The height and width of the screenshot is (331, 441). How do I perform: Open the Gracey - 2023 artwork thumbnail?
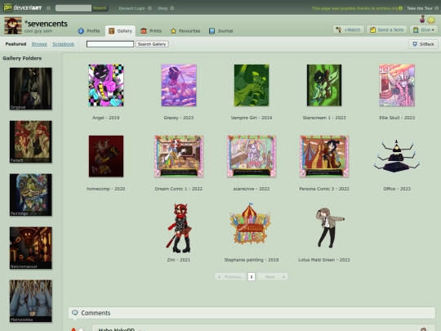click(179, 85)
